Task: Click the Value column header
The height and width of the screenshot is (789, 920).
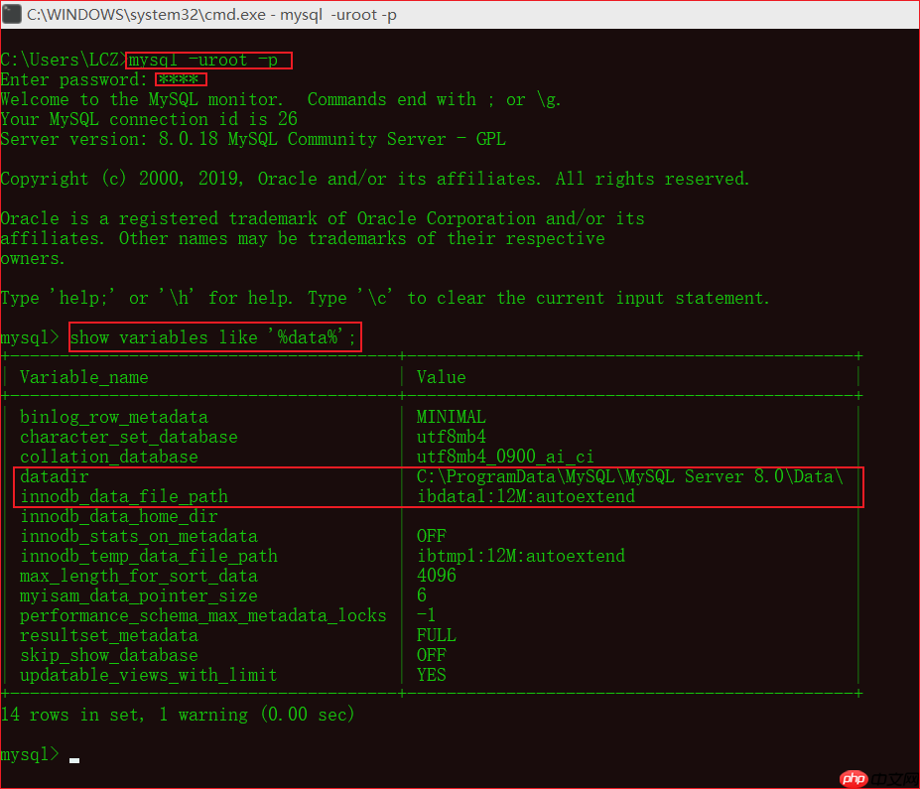Action: coord(441,376)
